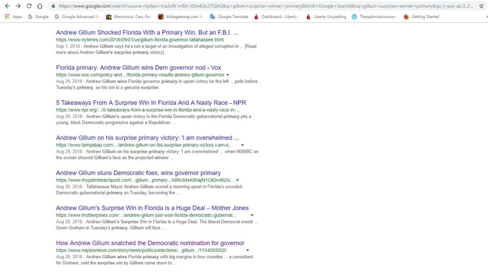
Task: Click the address bar URL field
Action: [265, 6]
